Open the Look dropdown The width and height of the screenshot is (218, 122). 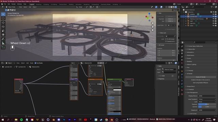point(207,102)
